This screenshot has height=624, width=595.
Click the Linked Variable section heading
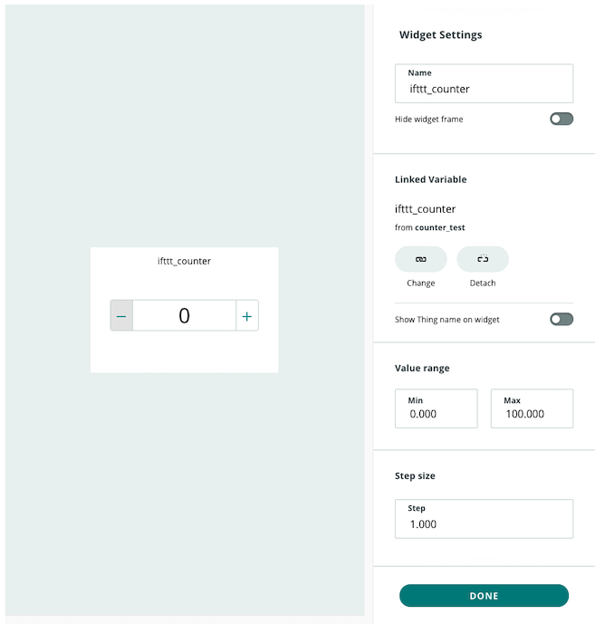click(x=430, y=179)
